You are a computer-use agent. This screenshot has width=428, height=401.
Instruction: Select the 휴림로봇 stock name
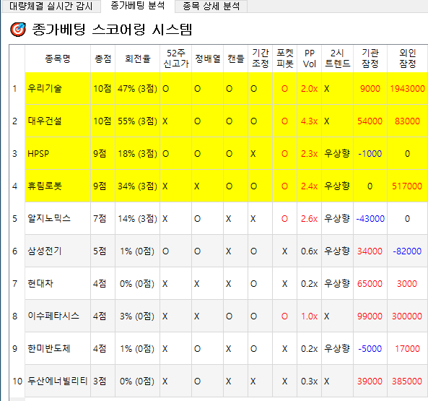(x=45, y=186)
